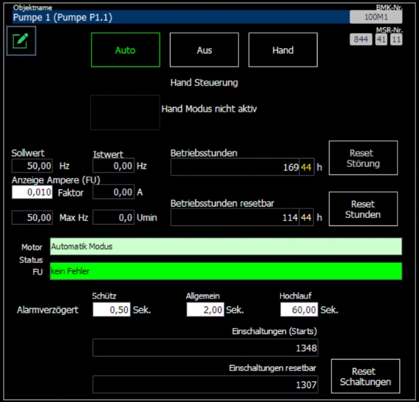The width and height of the screenshot is (419, 402).
Task: Edit the Hochlauf alarm delay field
Action: 299,310
